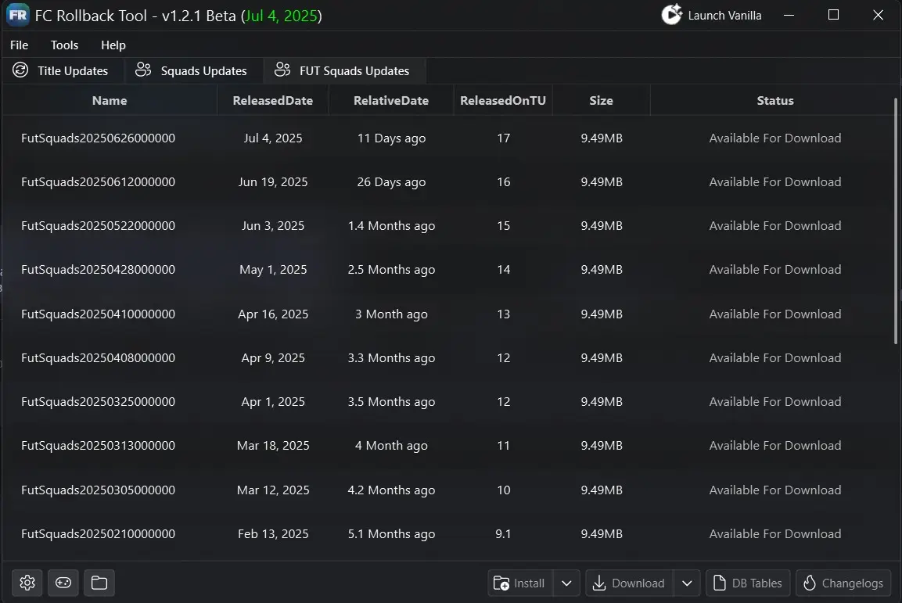
Task: Open the File menu
Action: tap(19, 45)
